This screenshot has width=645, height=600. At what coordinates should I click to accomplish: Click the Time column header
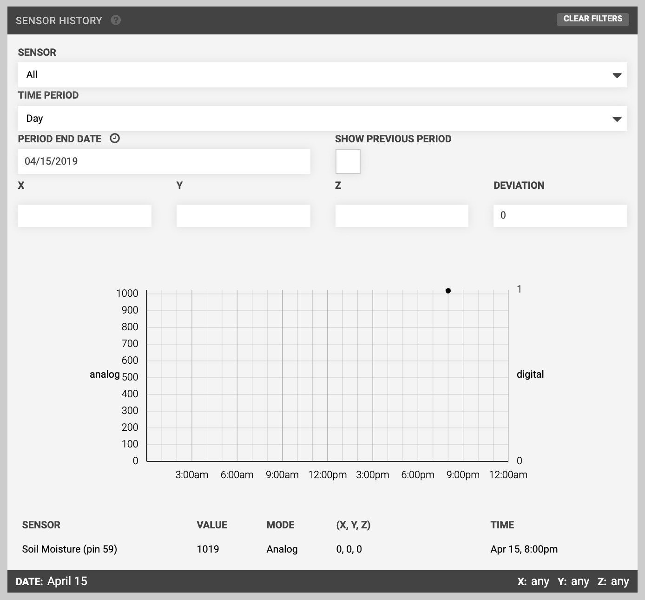click(x=502, y=525)
